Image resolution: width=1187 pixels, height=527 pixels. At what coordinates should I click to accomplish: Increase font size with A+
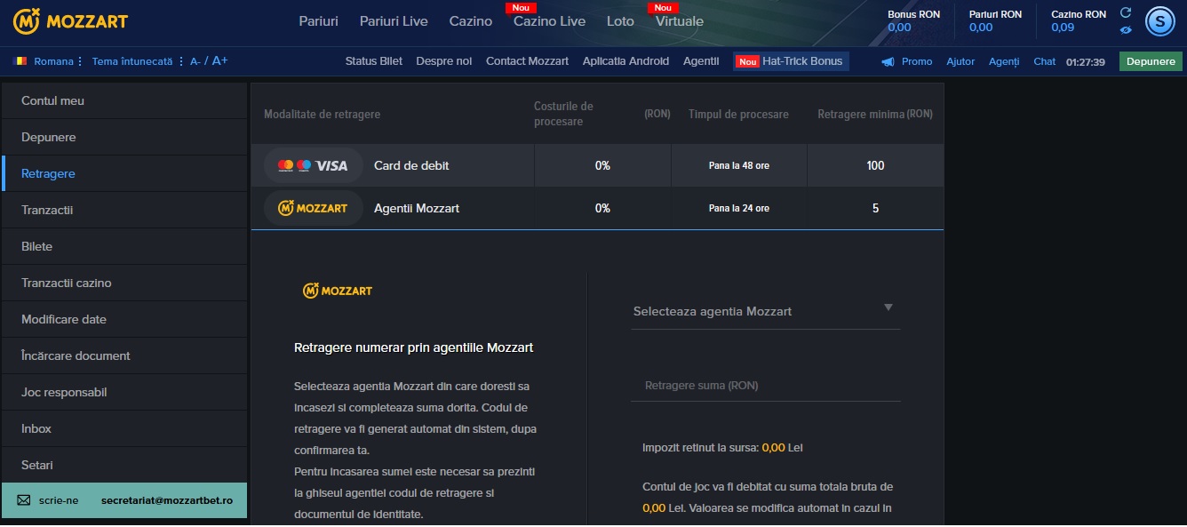pyautogui.click(x=219, y=61)
